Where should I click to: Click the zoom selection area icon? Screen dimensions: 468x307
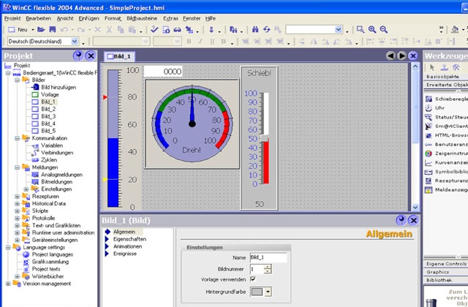[361, 29]
